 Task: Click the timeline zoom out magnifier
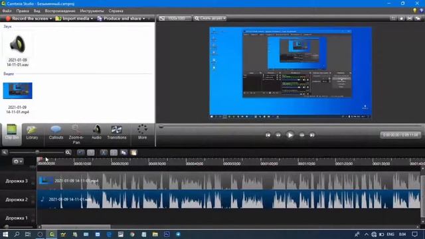pyautogui.click(x=5, y=153)
